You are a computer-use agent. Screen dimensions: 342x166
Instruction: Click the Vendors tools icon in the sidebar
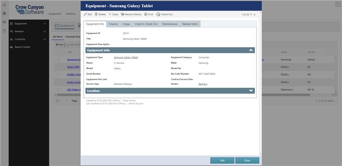(x=12, y=31)
